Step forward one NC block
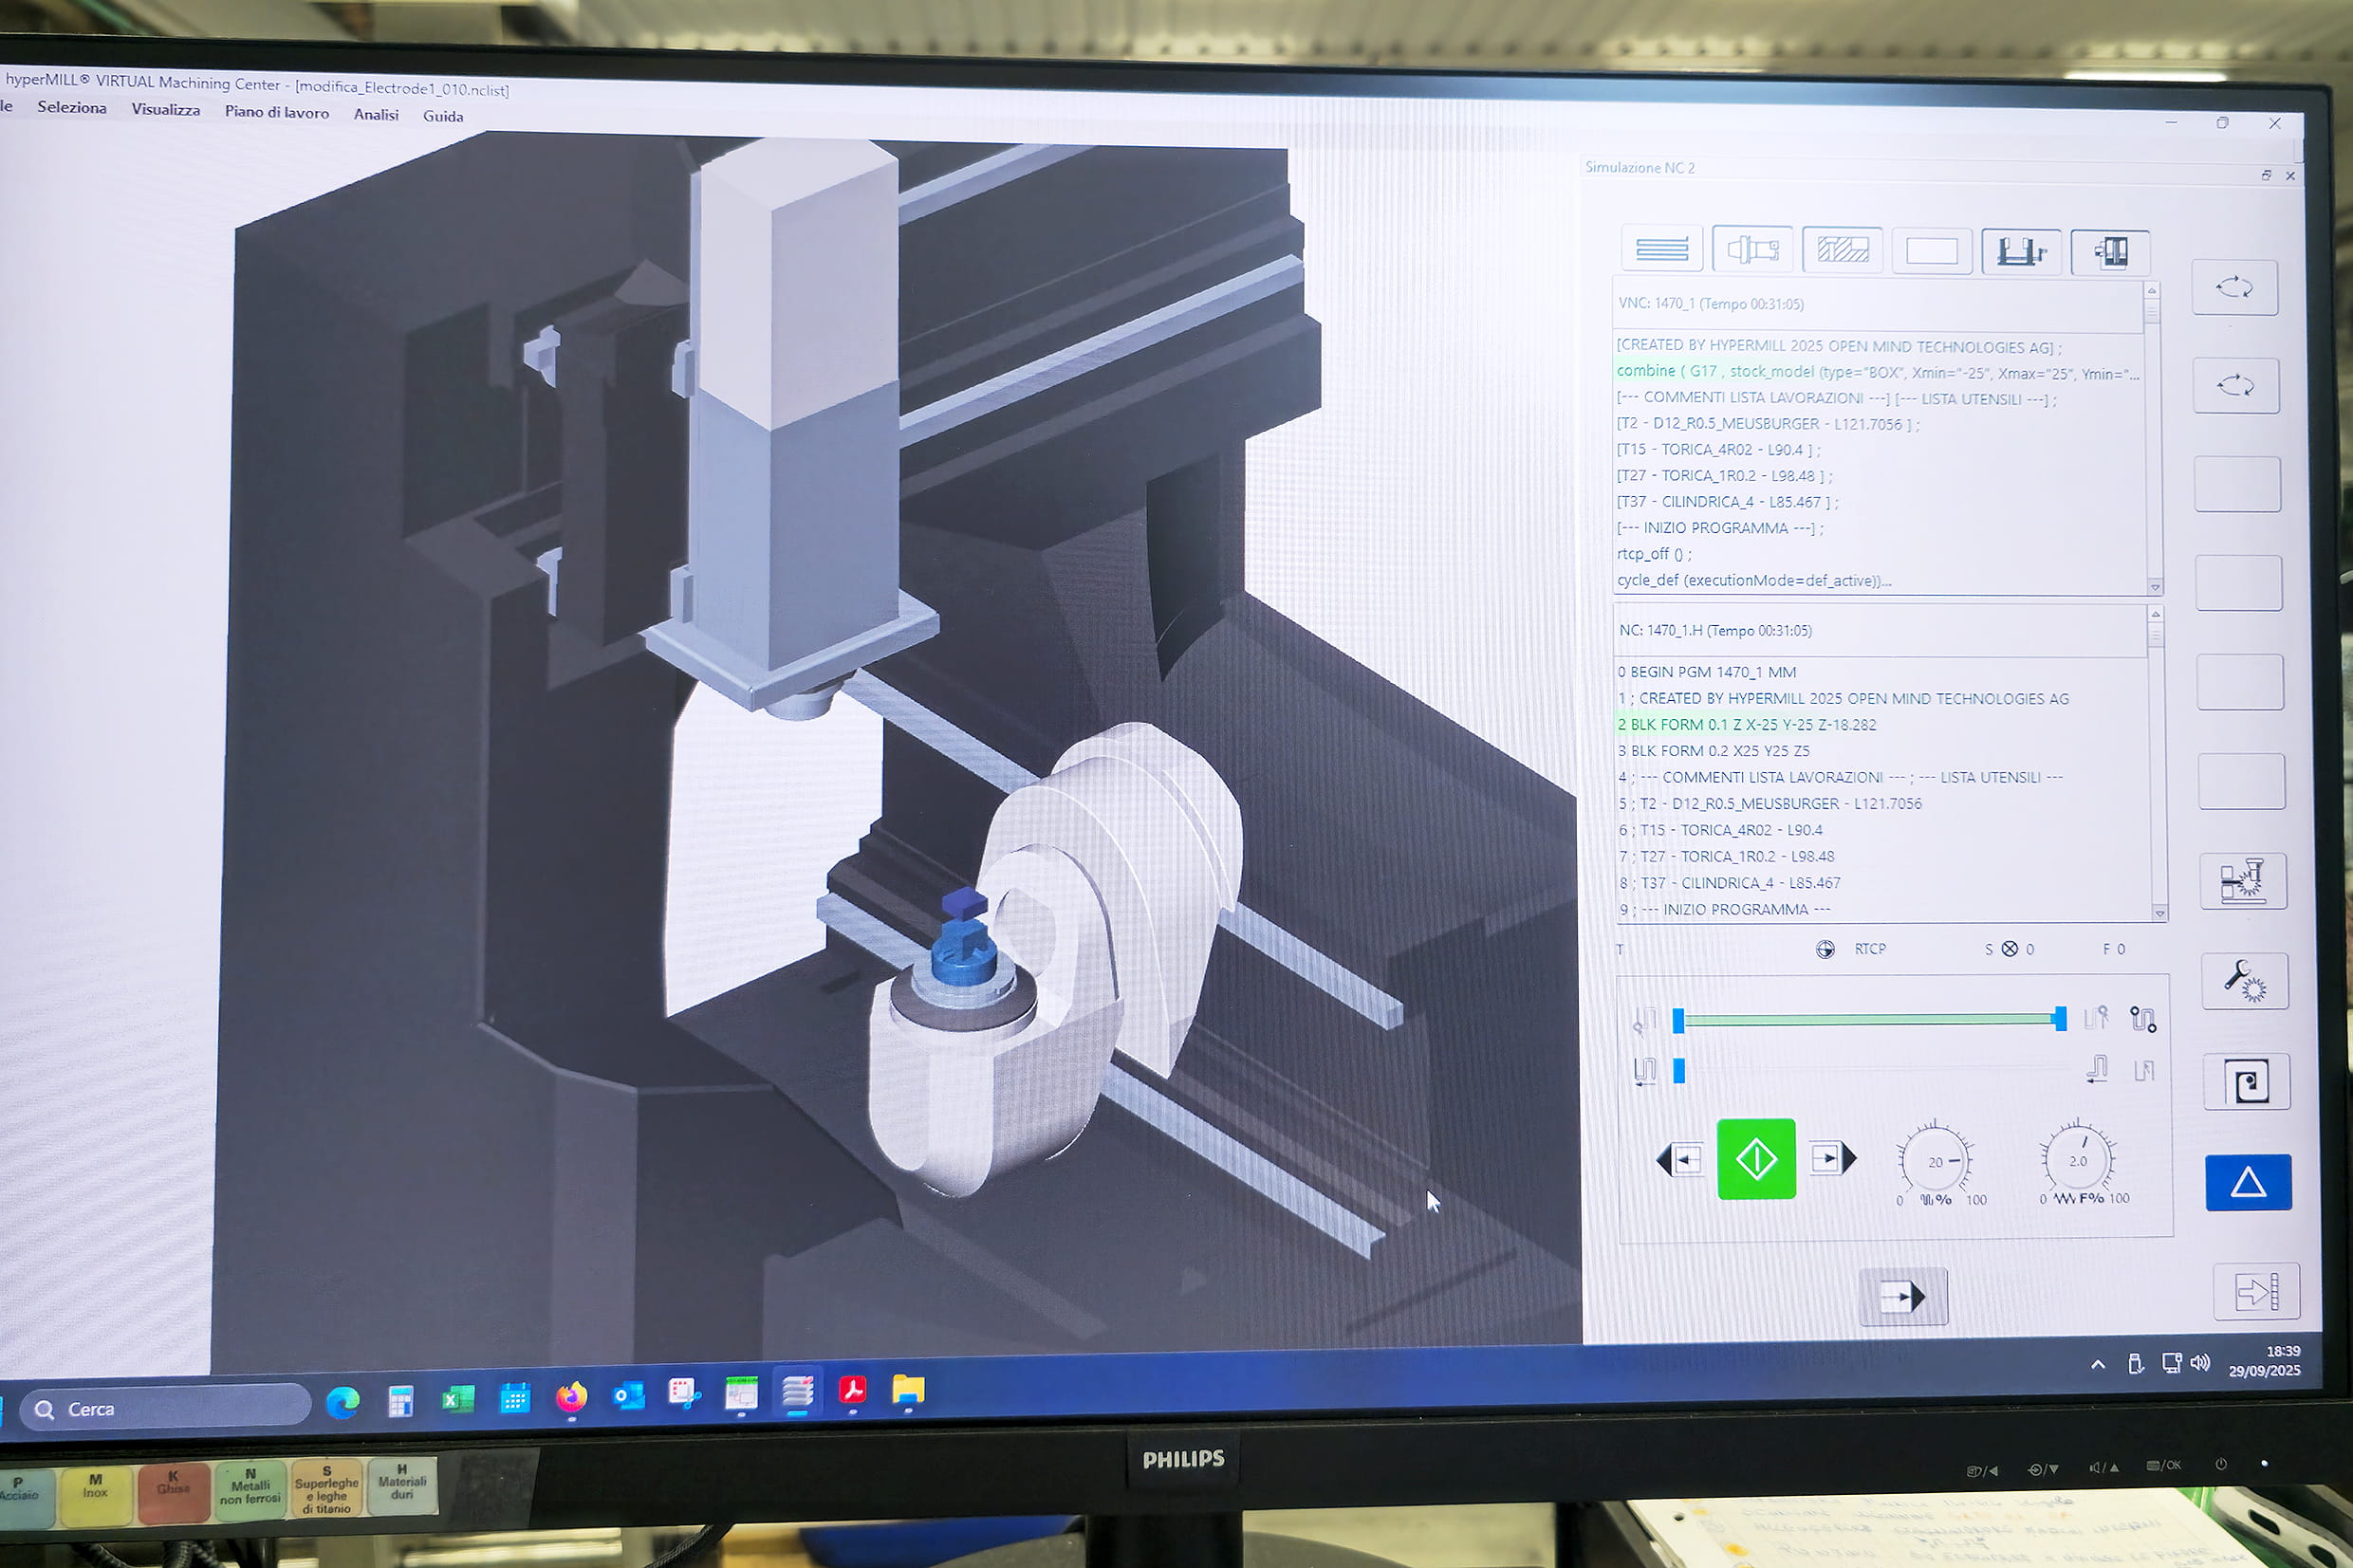Screen dimensions: 2353x1568 coord(1832,1159)
